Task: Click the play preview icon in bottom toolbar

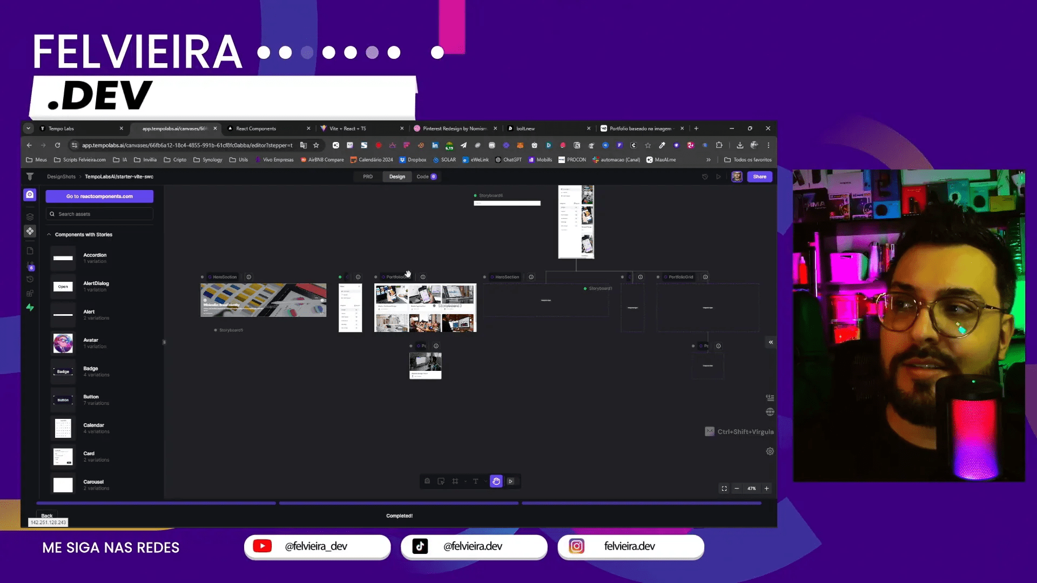Action: point(510,481)
